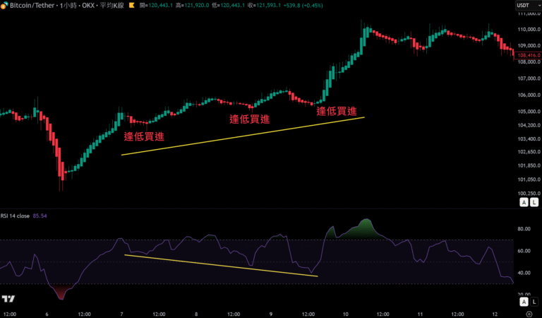Click the Bitcoin symbol icon in the chart header
The width and height of the screenshot is (542, 318).
(x=5, y=6)
